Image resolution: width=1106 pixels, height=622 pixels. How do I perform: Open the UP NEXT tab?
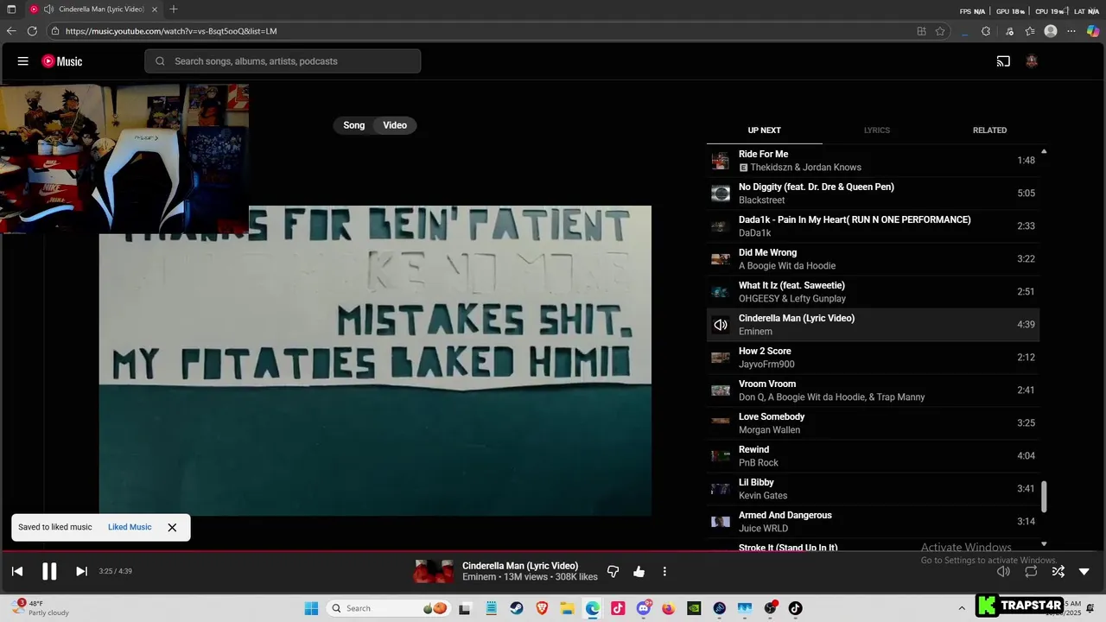[x=764, y=130]
